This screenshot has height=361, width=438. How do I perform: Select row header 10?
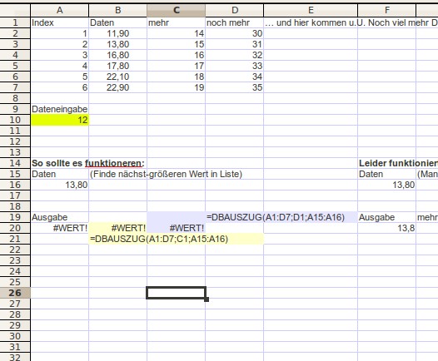(x=15, y=120)
